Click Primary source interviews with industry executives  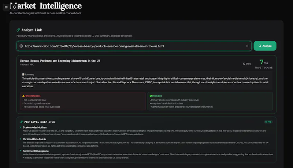tap(175, 100)
